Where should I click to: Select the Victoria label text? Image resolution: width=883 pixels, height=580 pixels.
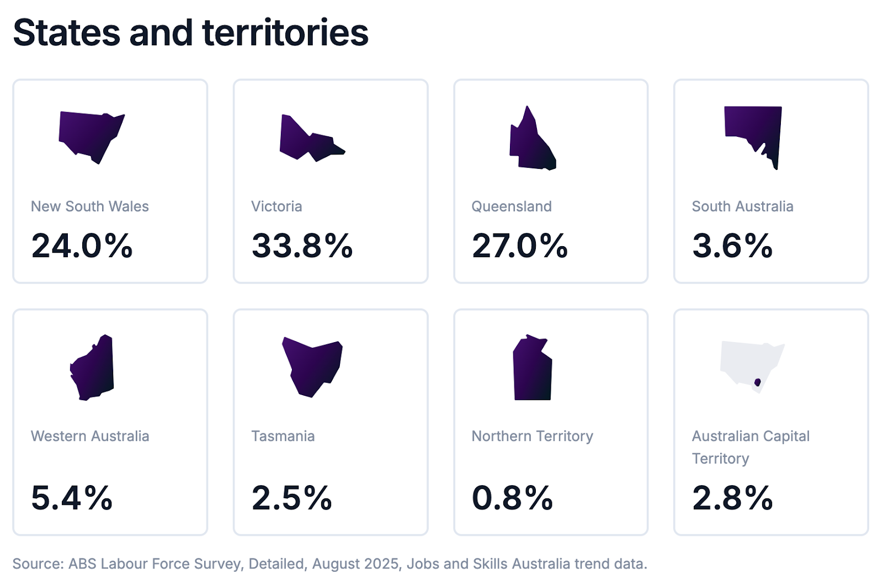[276, 206]
